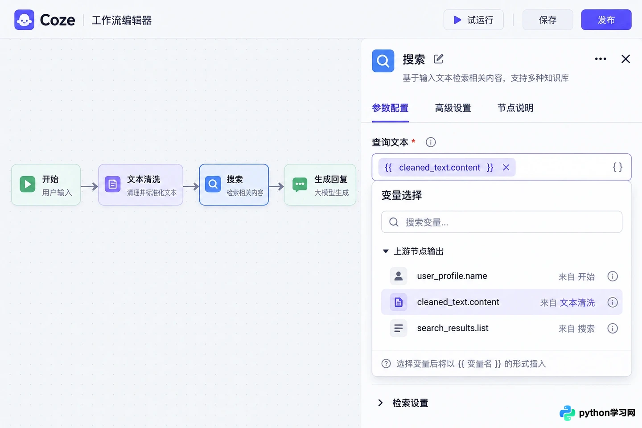Remove the cleaned_text.content variable tag
The width and height of the screenshot is (642, 428).
pyautogui.click(x=506, y=167)
